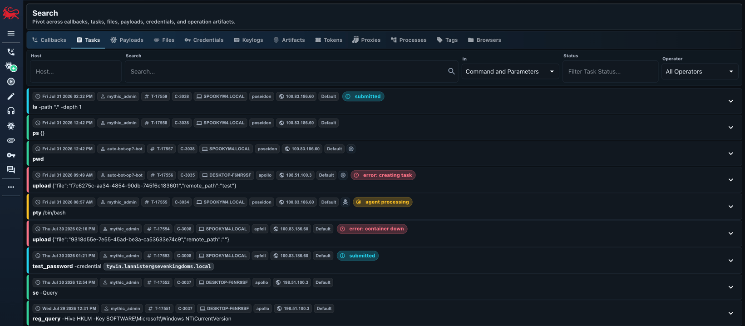The image size is (745, 326).
Task: Open the All Operators dropdown
Action: [x=700, y=71]
